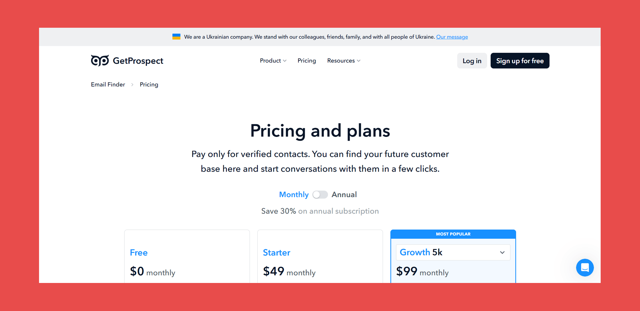Viewport: 640px width, 311px height.
Task: Open the Our message link
Action: pyautogui.click(x=452, y=37)
